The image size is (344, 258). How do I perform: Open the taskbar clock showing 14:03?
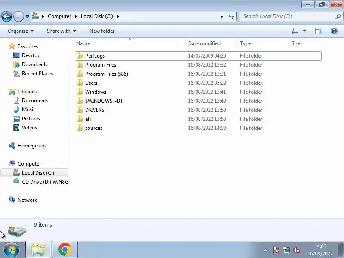pyautogui.click(x=320, y=250)
